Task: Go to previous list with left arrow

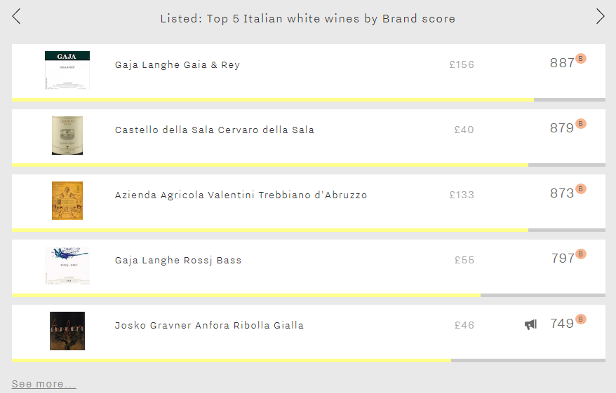Action: tap(16, 17)
